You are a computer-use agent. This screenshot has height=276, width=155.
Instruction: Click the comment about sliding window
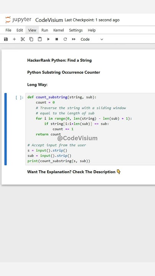pos(81,108)
